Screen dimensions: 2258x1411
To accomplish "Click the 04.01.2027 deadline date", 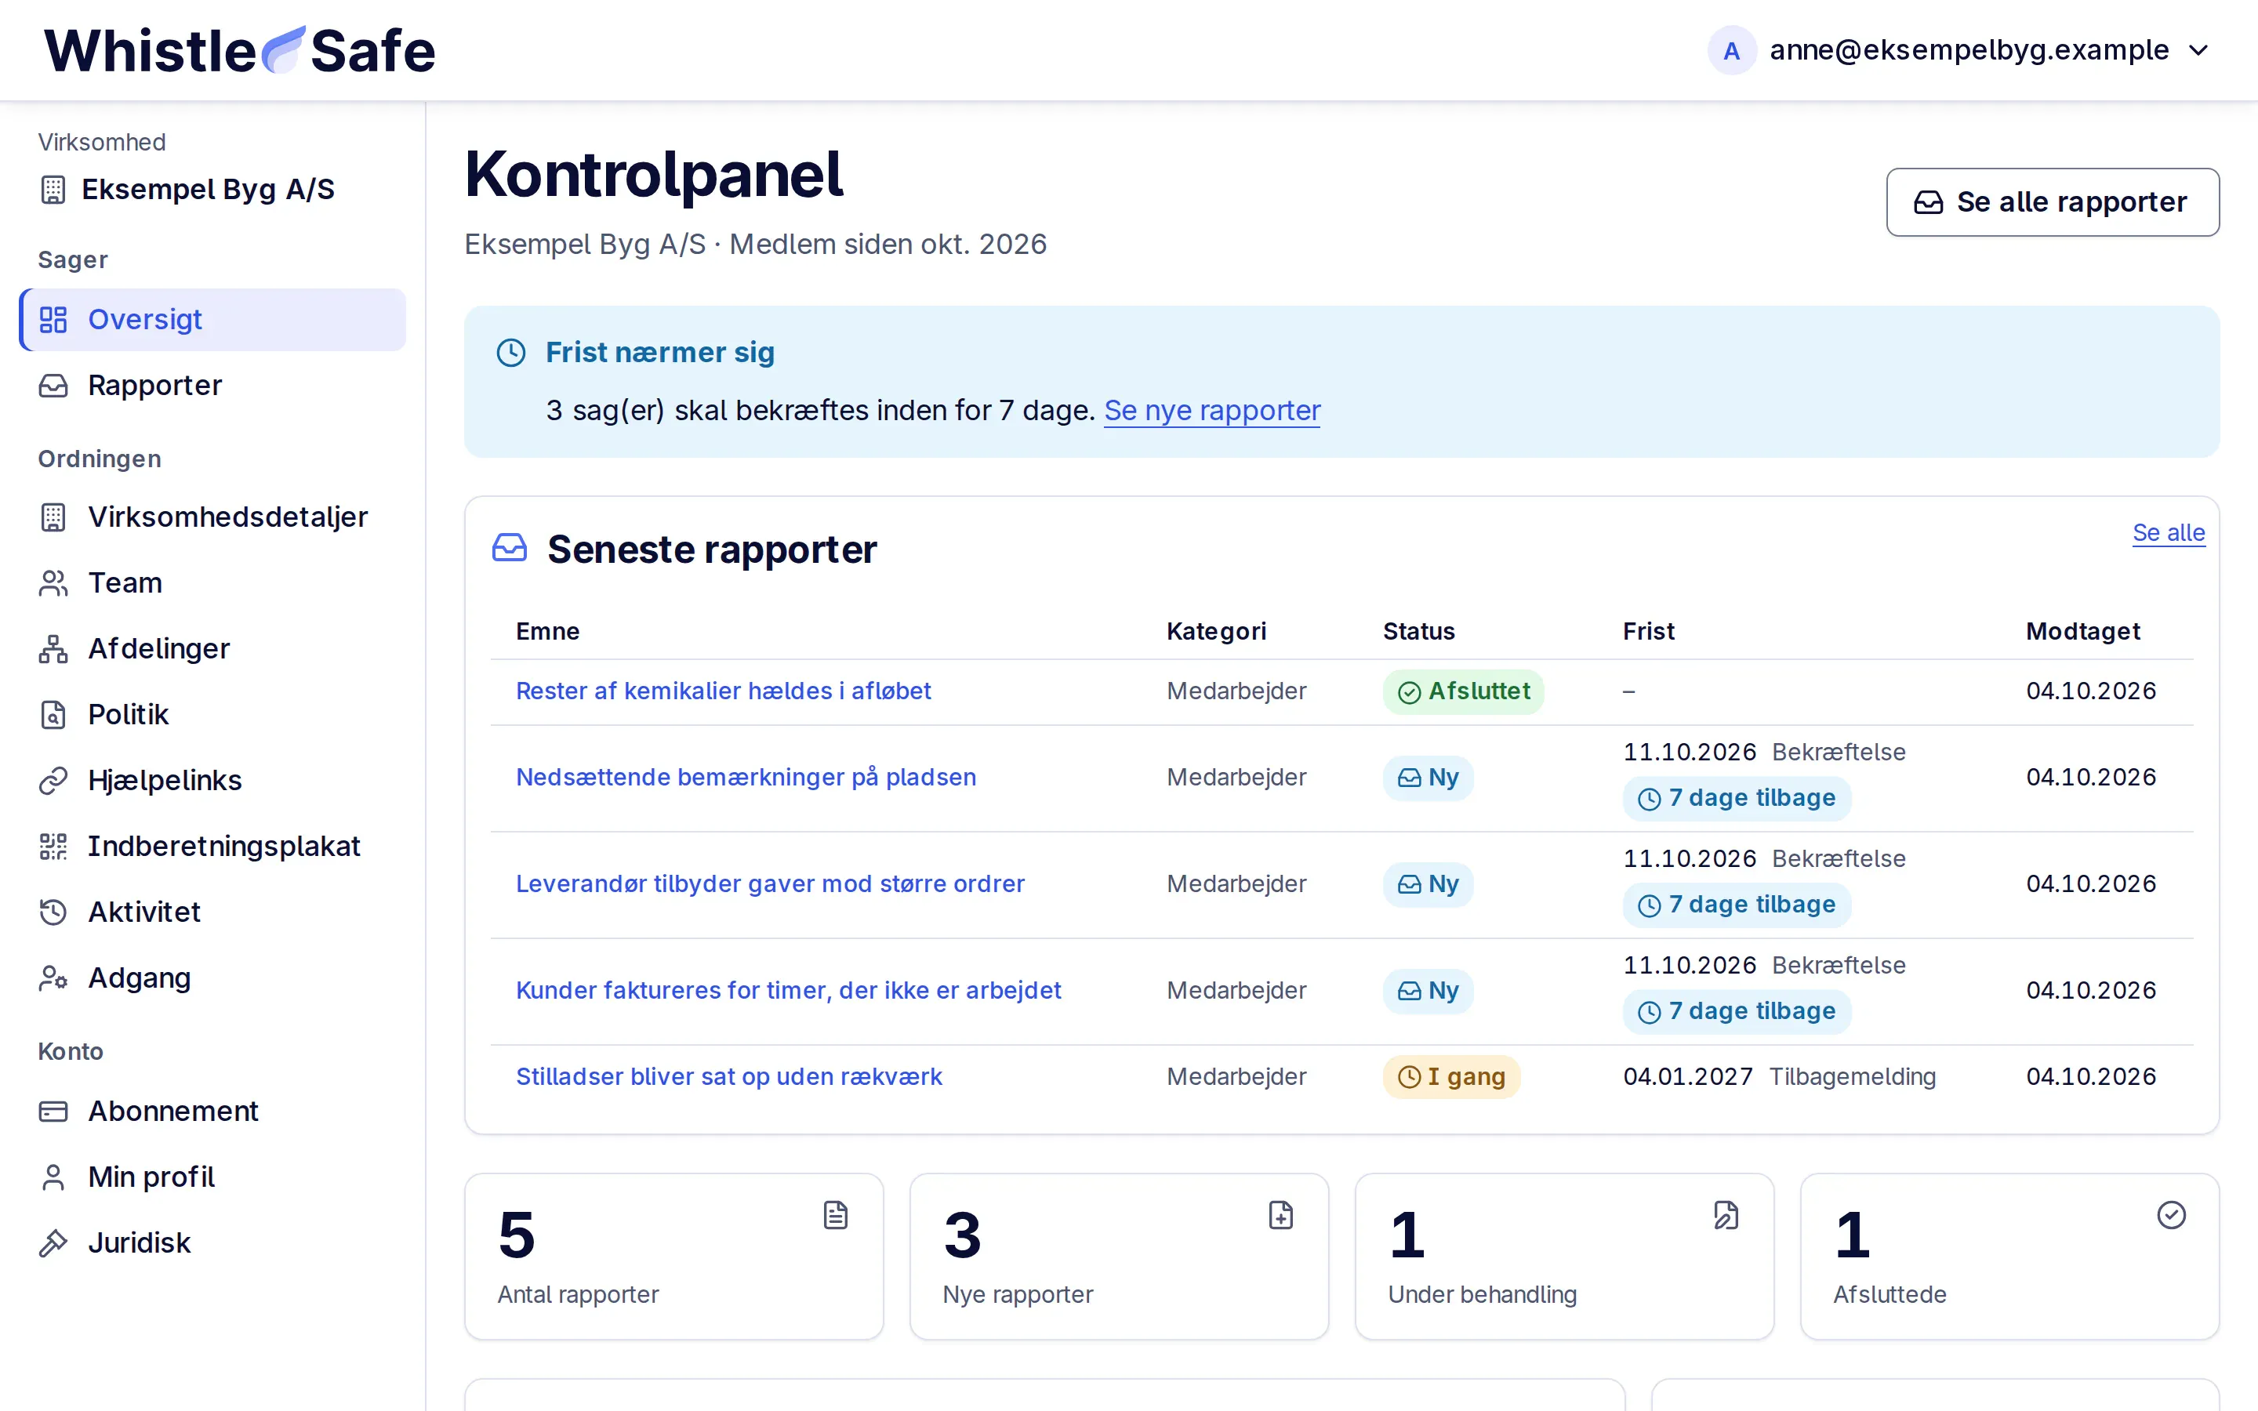I will (1688, 1077).
